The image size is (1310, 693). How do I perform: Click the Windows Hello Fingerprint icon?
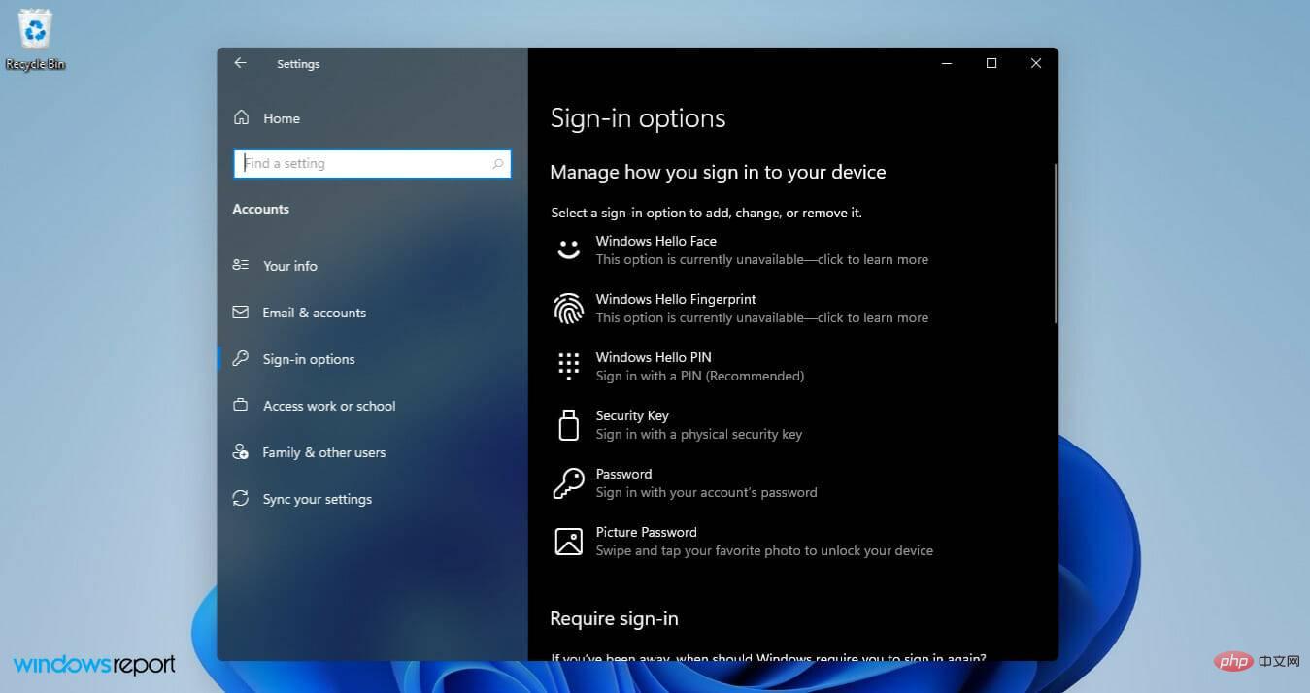(568, 309)
